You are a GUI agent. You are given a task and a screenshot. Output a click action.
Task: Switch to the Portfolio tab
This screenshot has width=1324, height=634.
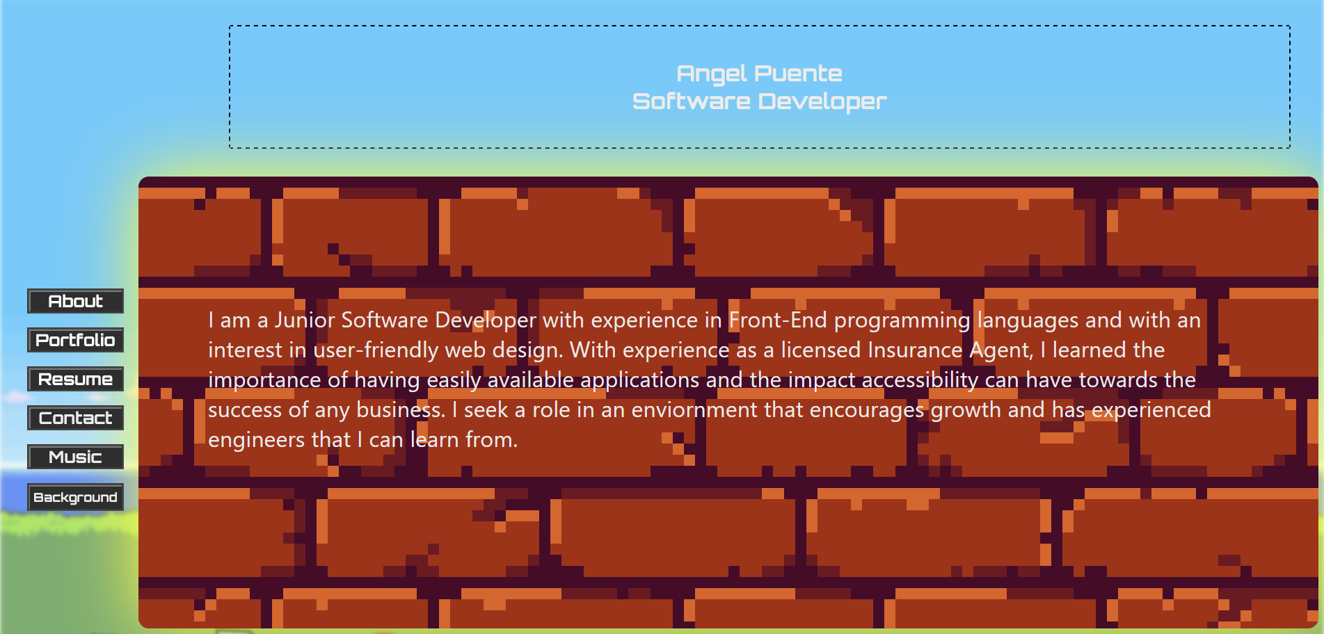[x=74, y=340]
